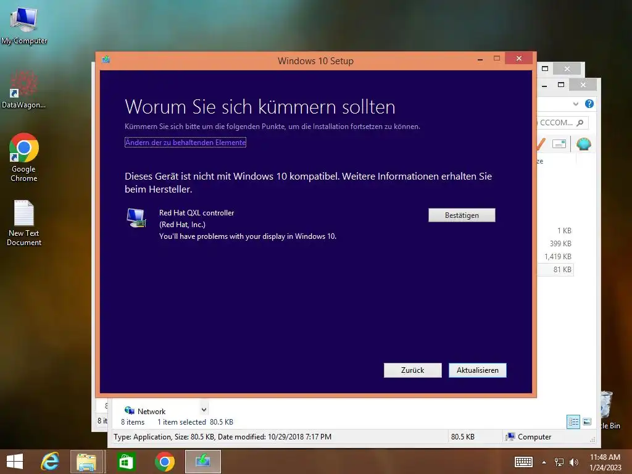Viewport: 632px width, 474px height.
Task: Select the file row sized 81 KB
Action: point(555,269)
